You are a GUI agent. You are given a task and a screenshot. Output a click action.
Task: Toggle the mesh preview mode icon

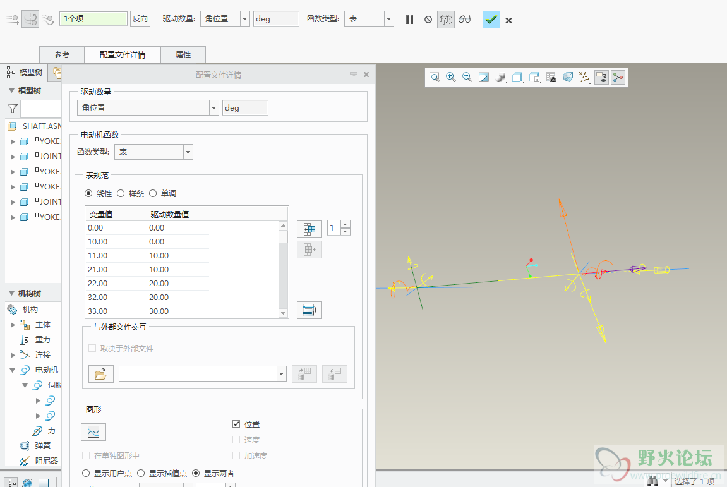[x=445, y=20]
